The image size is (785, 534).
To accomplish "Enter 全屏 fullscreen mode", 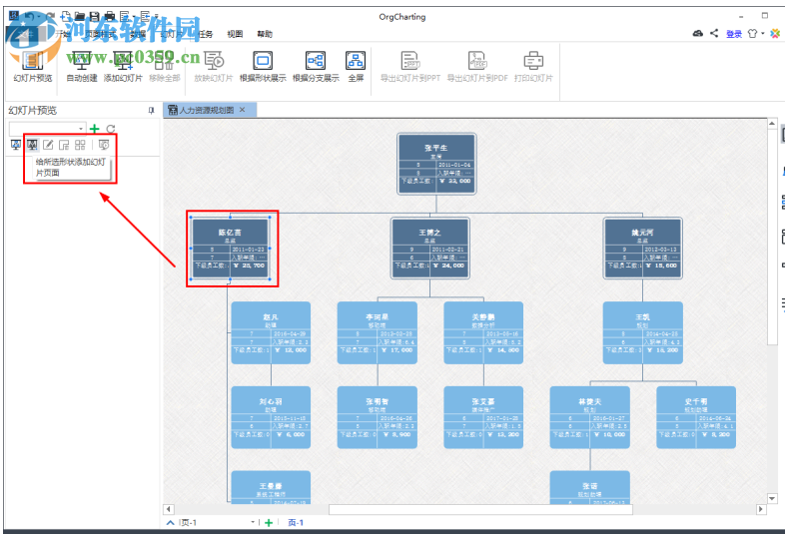I will 356,67.
